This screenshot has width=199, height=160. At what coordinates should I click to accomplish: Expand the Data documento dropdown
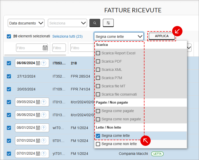(26, 23)
